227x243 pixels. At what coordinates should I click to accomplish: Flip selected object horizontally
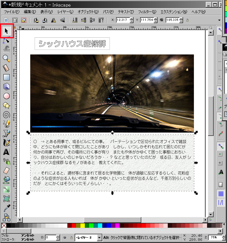coord(54,20)
